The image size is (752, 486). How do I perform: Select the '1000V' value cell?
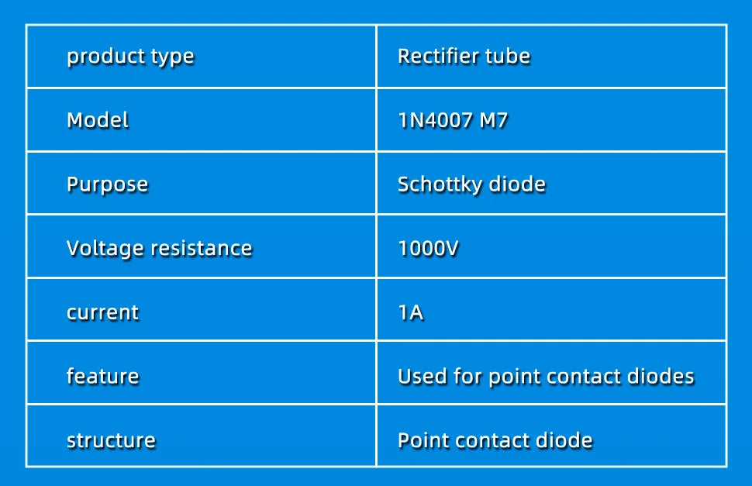(x=429, y=248)
